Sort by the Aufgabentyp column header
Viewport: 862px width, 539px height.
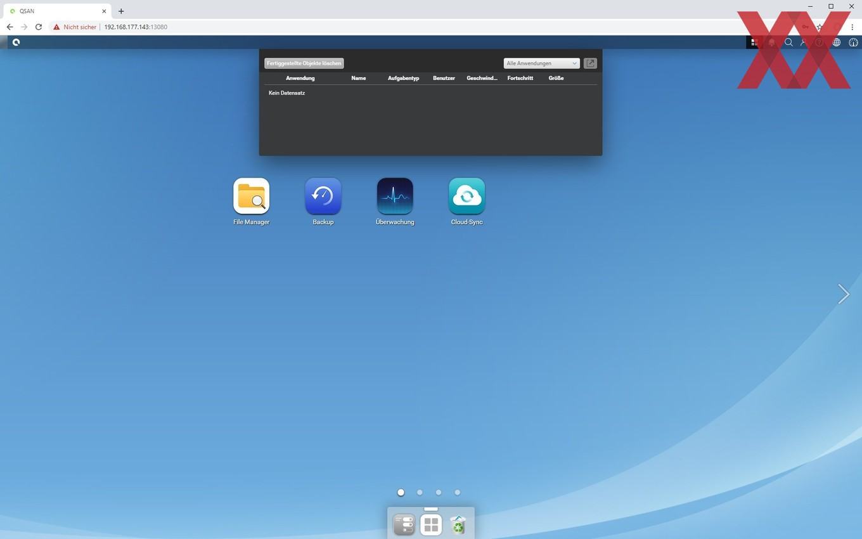(x=404, y=78)
